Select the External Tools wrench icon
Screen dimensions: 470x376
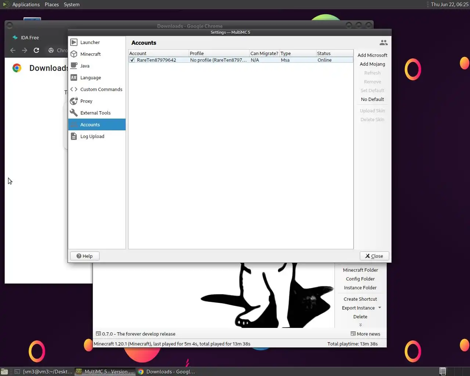(x=74, y=113)
